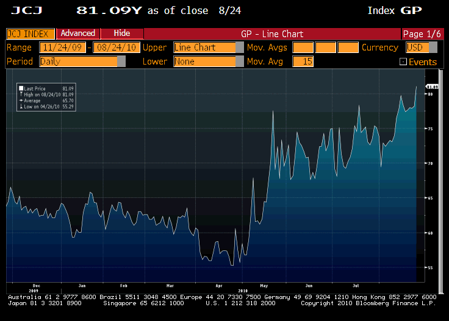Open the Period dropdown showing Daily

(x=121, y=61)
